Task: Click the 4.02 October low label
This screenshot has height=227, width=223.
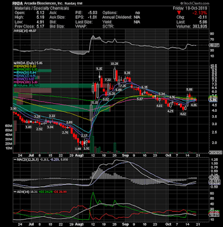Action: (183, 114)
